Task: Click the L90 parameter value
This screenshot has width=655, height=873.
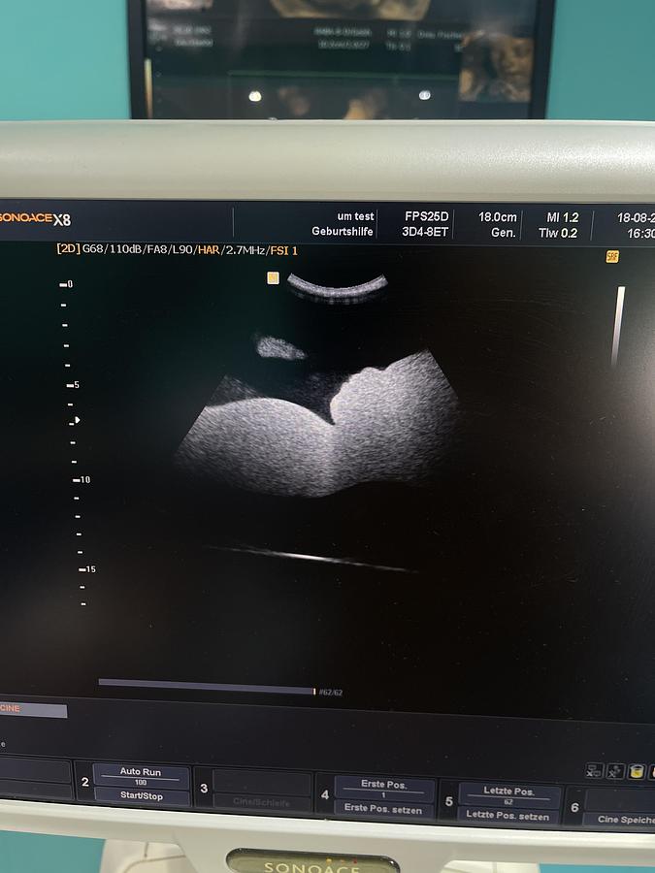Action: point(182,250)
